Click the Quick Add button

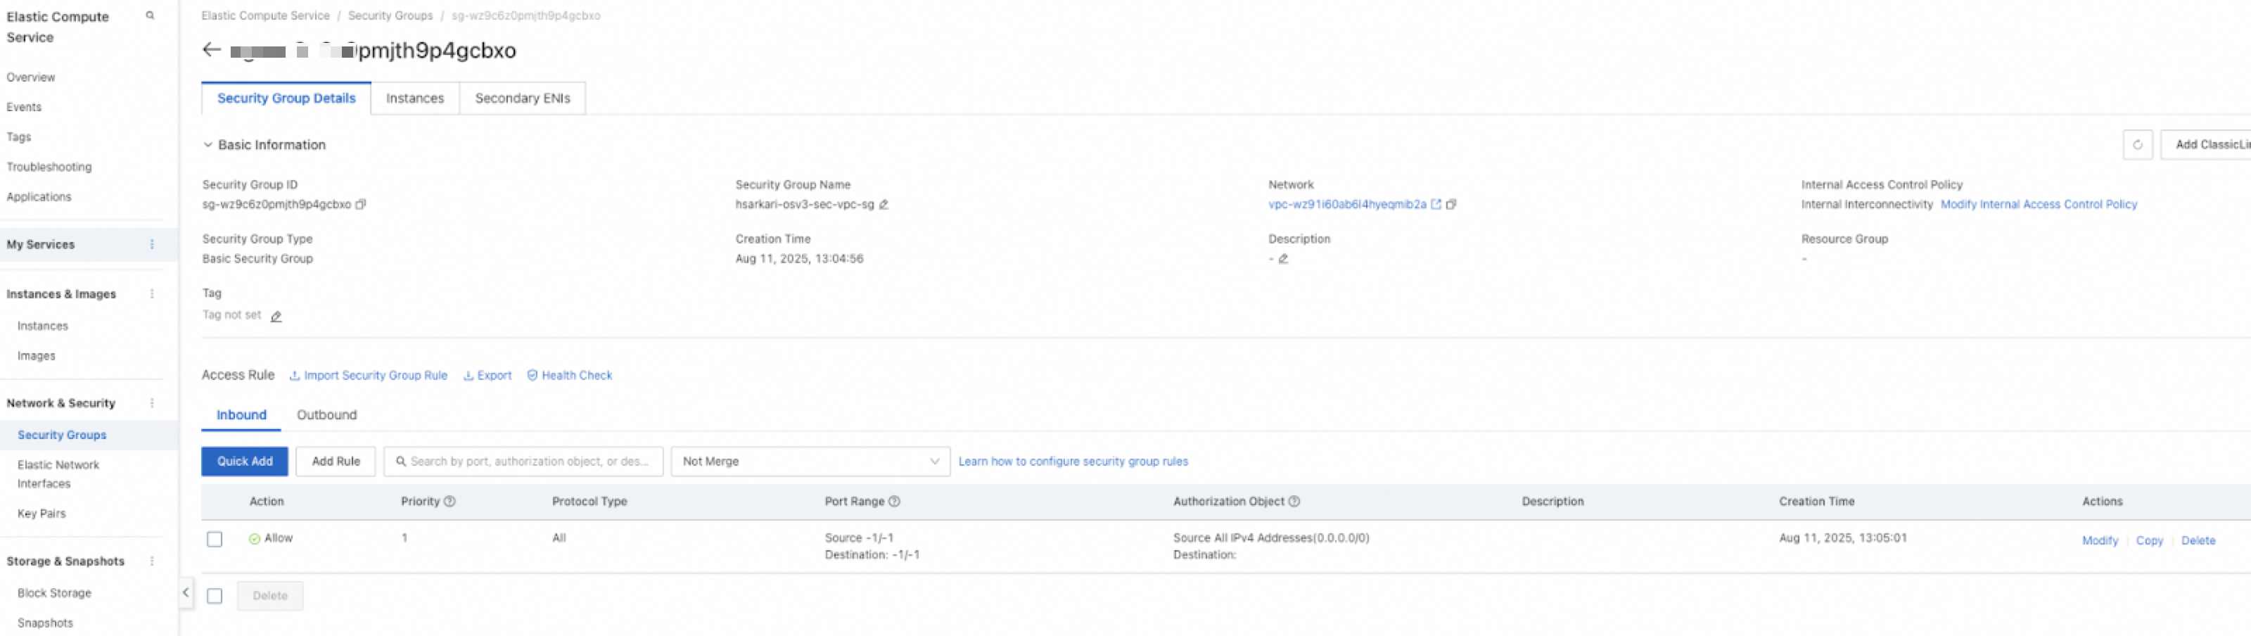(x=245, y=462)
